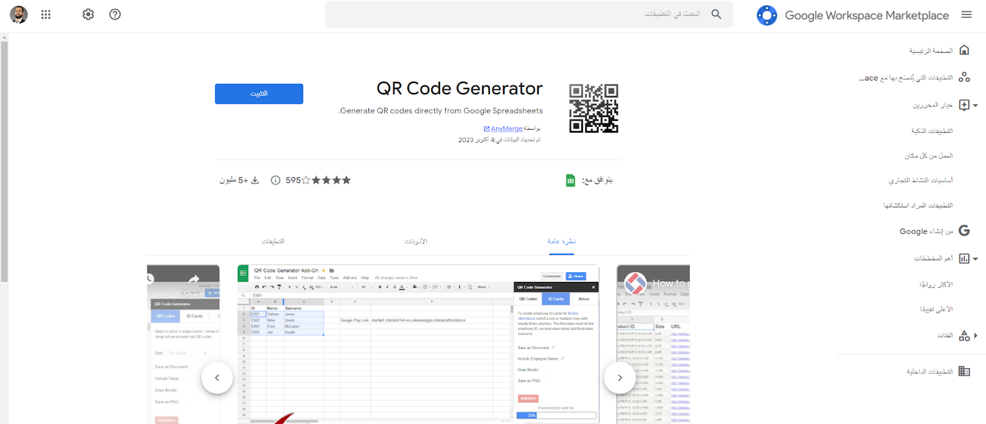Open the Works with Workspace apps icon

tap(964, 77)
